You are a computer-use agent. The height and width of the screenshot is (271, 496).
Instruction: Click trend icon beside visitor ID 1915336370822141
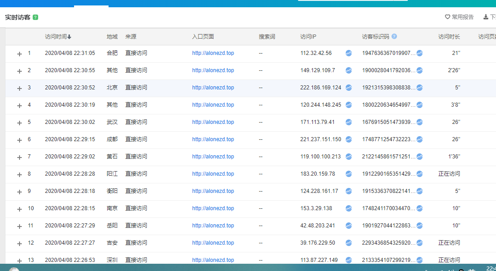point(419,191)
